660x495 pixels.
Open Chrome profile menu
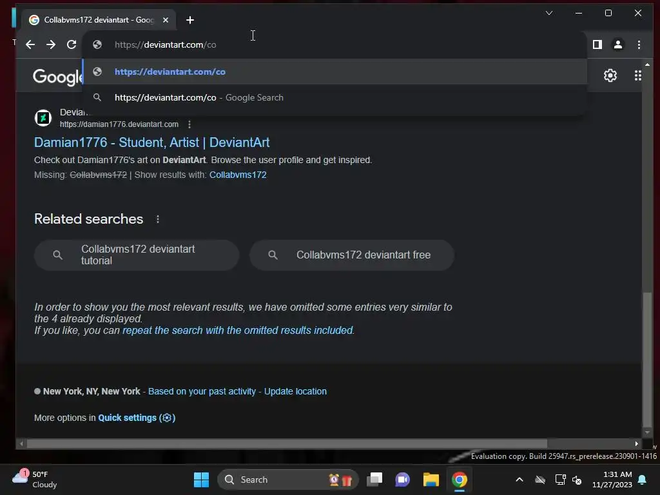[x=618, y=44]
